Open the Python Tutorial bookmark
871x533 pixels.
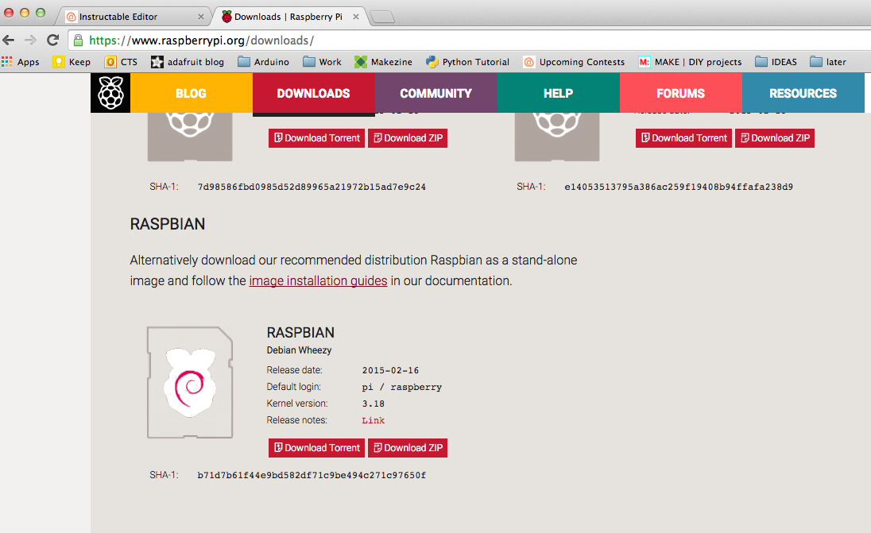(x=468, y=62)
